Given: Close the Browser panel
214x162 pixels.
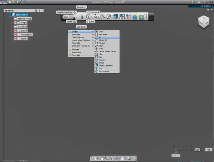Looking at the screenshot, I should point(42,10).
